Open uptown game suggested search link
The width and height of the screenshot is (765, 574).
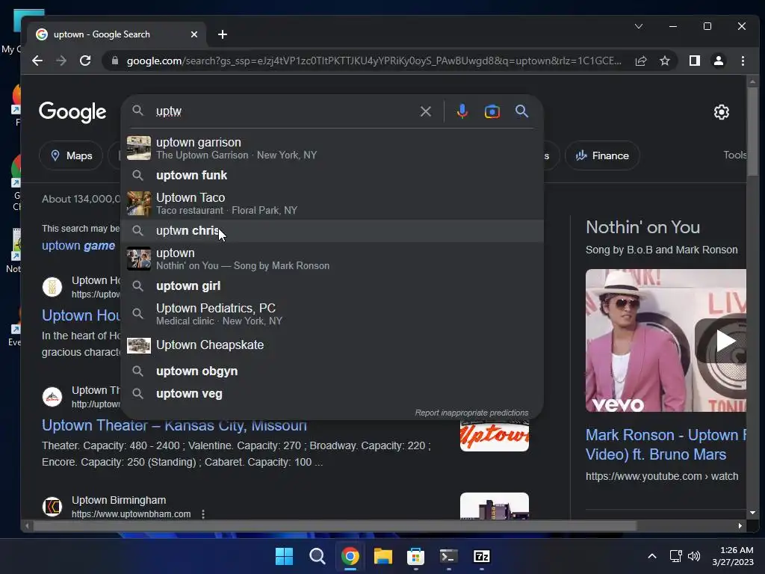[78, 245]
